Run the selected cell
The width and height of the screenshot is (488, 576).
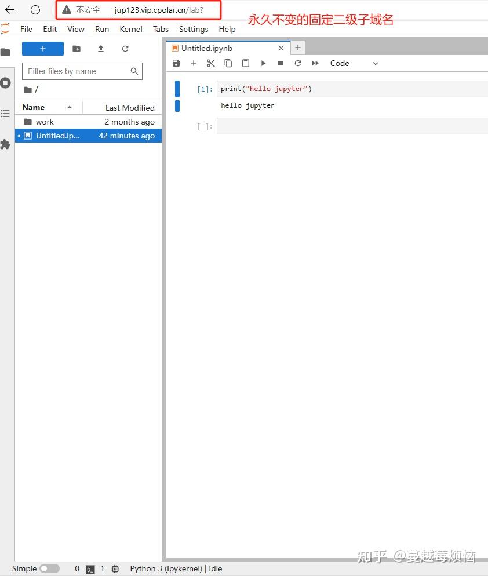click(263, 63)
